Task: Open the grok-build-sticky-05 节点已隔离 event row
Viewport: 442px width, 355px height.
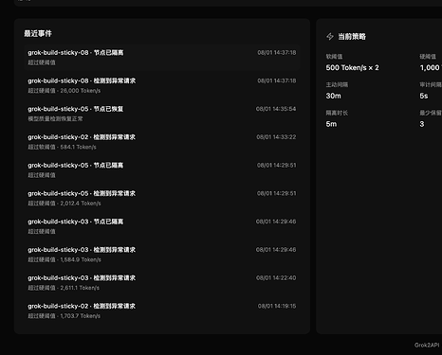Action: click(162, 170)
